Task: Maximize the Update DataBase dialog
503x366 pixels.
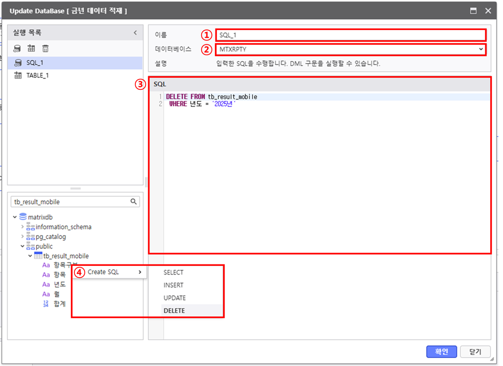Action: coord(473,10)
